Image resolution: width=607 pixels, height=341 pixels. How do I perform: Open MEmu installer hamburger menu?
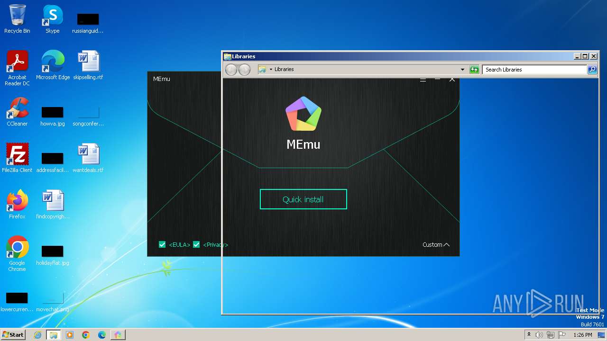(423, 80)
